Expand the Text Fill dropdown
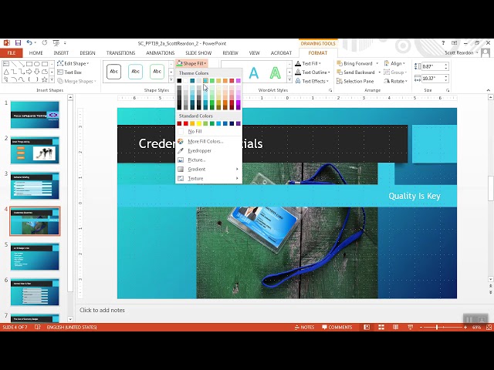 point(308,63)
